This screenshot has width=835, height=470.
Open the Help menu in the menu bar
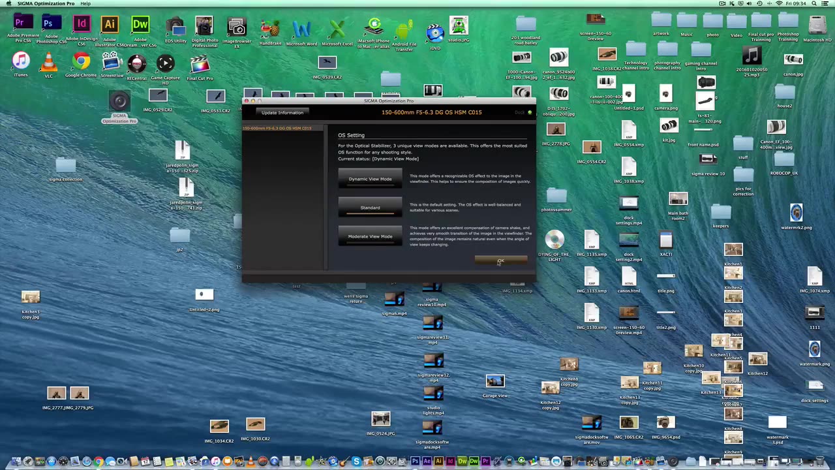point(85,4)
